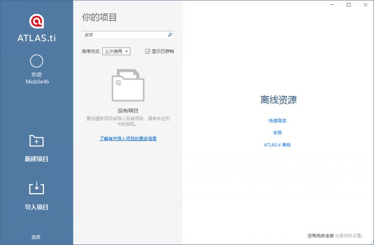This screenshot has height=245, width=374.
Task: Open the 了解有关导入项目的更多信息 link
Action: point(128,138)
